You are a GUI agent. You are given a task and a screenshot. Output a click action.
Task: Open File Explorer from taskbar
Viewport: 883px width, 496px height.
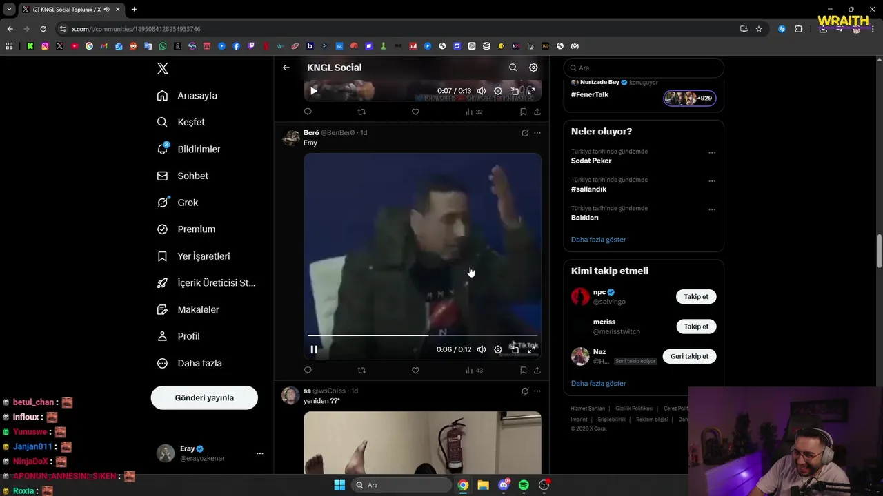[483, 485]
